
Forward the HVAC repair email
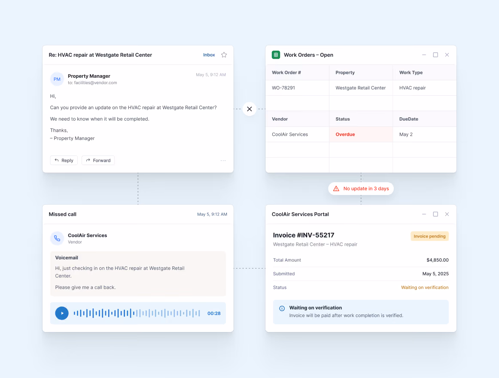(x=98, y=160)
